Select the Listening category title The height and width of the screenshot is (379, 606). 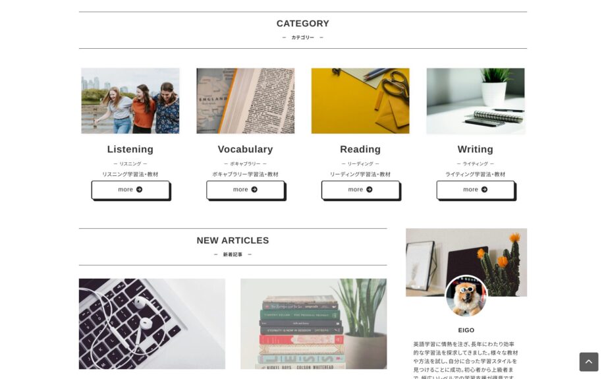point(130,150)
